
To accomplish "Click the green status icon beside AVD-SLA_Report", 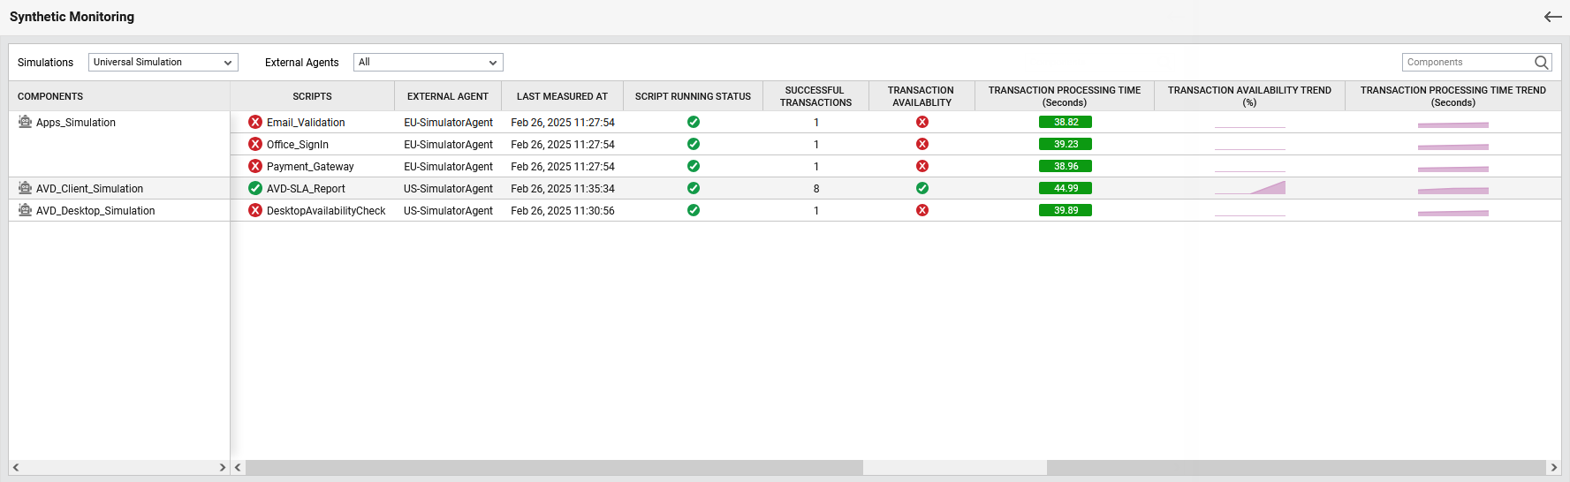I will pyautogui.click(x=255, y=188).
